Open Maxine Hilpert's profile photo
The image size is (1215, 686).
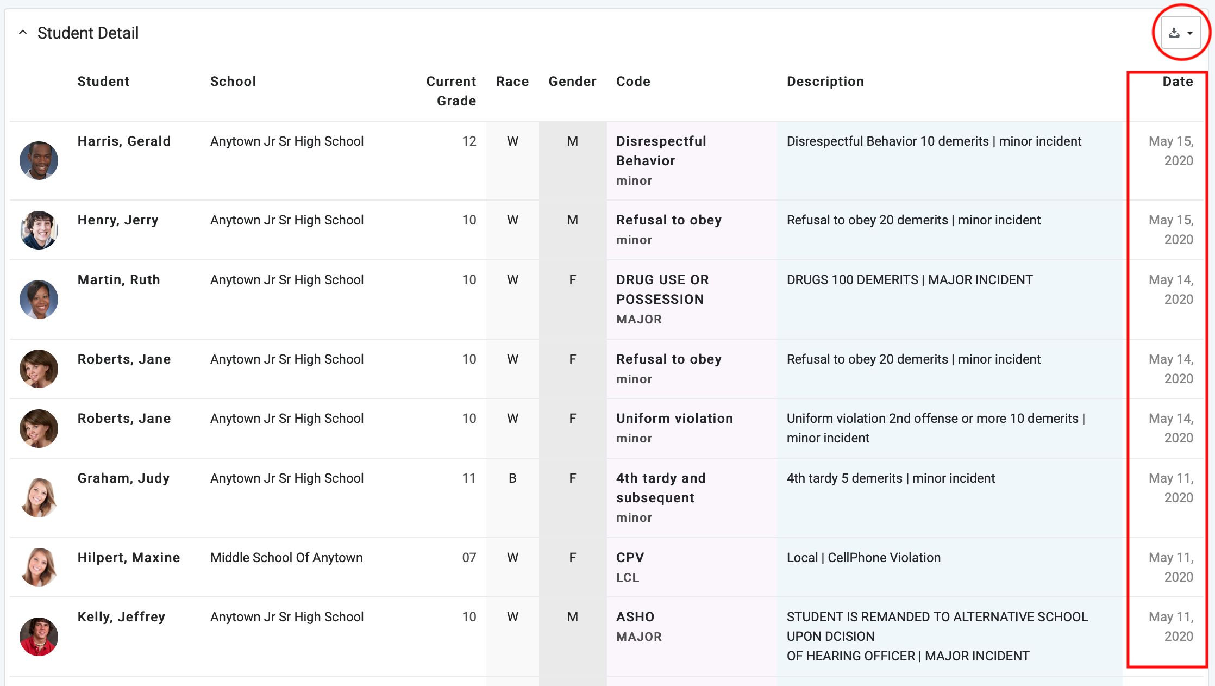[39, 567]
